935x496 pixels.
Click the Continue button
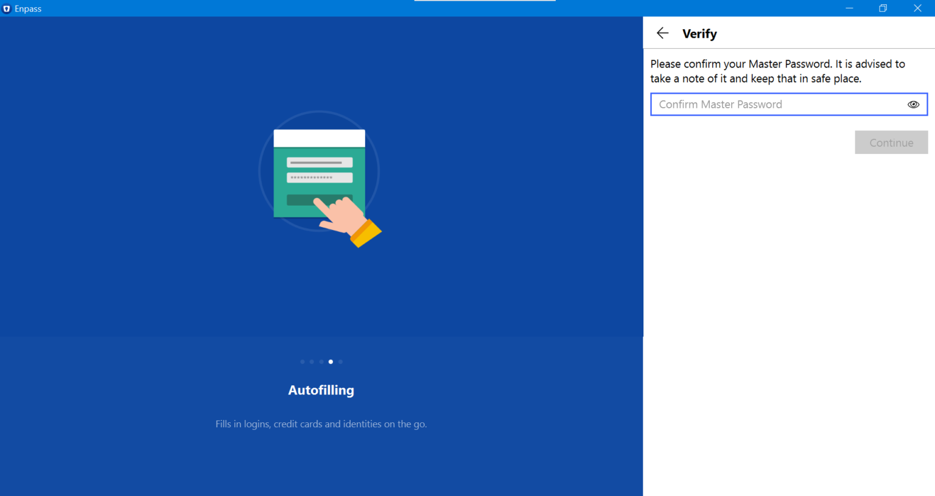click(891, 142)
